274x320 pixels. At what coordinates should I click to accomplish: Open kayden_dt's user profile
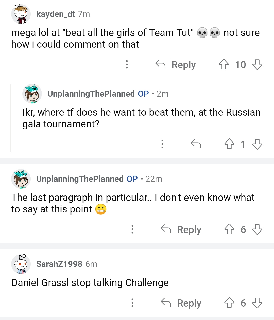pos(56,14)
